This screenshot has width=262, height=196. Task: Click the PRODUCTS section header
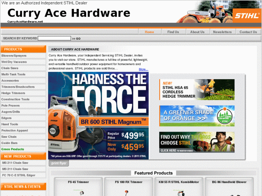[23, 49]
